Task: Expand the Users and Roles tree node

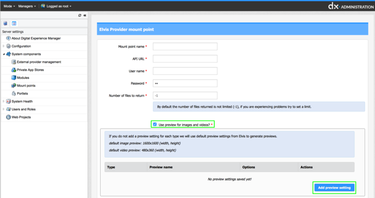Action: (x=3, y=109)
